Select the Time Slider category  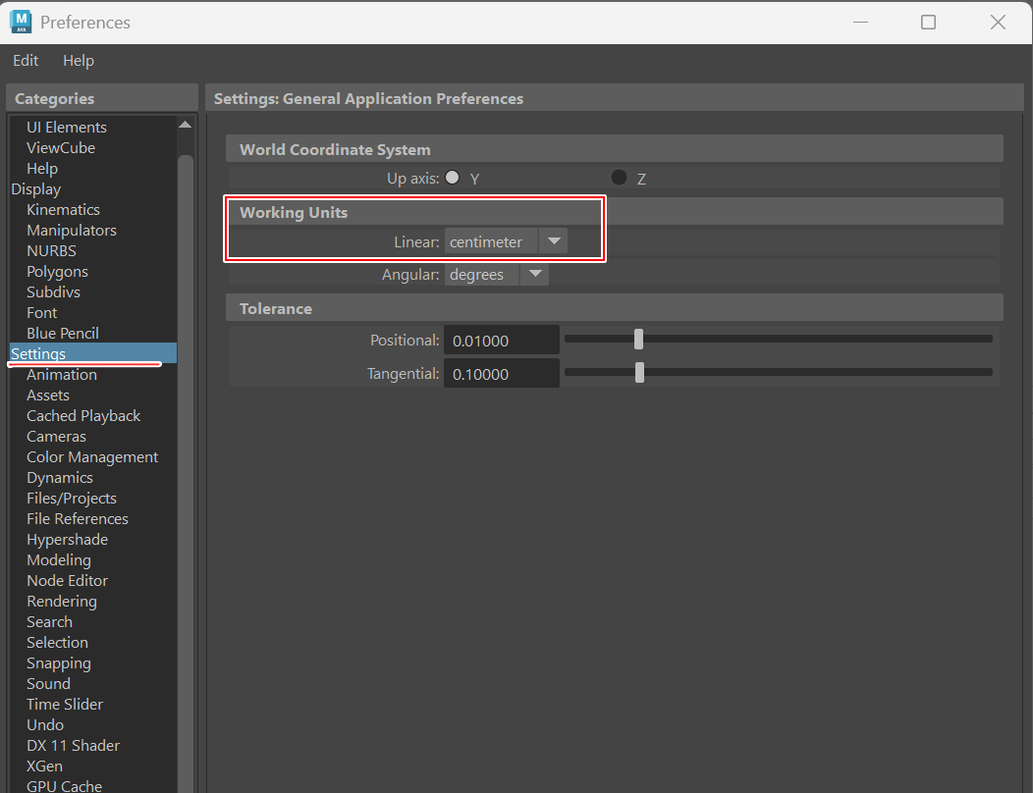(x=65, y=704)
